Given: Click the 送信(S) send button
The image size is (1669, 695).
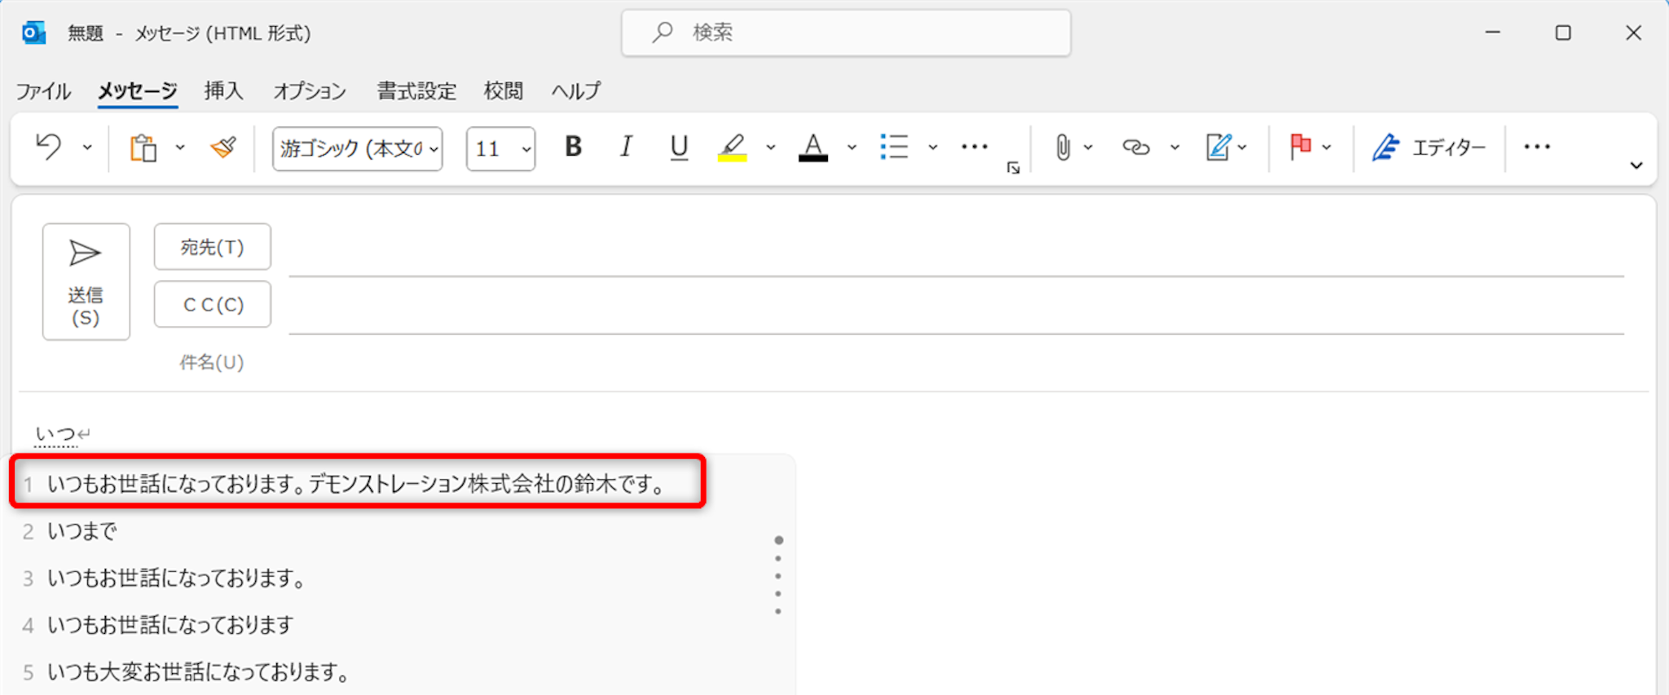Looking at the screenshot, I should pos(86,281).
